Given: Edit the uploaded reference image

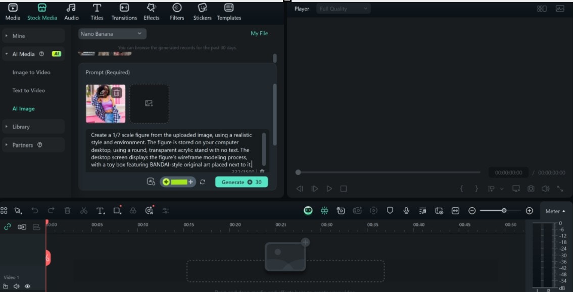Looking at the screenshot, I should [x=103, y=93].
